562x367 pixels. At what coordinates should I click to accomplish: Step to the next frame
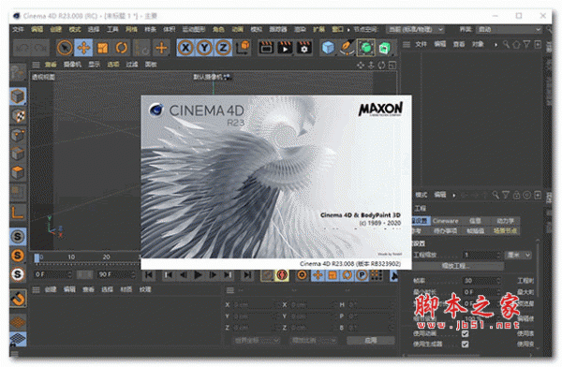[x=213, y=275]
